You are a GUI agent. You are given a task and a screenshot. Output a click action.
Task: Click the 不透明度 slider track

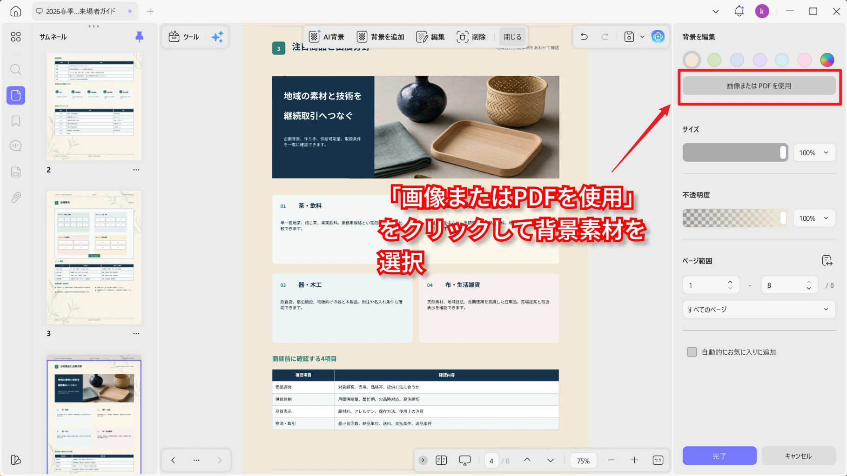pyautogui.click(x=735, y=218)
